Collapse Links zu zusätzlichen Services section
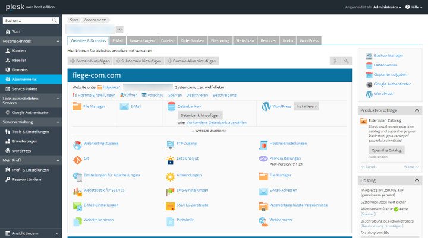Image resolution: width=428 pixels, height=238 pixels. coord(58,99)
